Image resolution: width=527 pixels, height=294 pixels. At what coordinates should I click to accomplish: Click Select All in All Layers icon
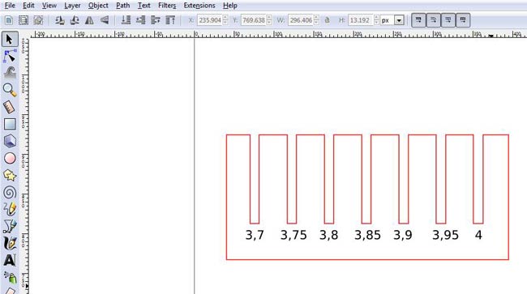(24, 20)
